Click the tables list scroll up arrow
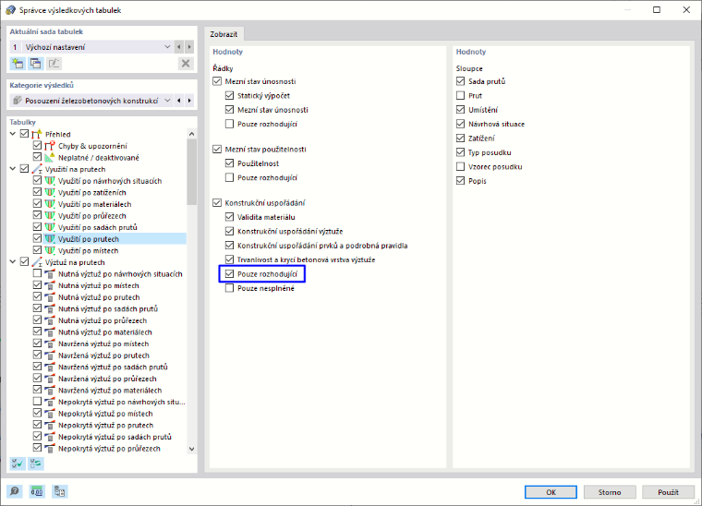 click(x=191, y=134)
